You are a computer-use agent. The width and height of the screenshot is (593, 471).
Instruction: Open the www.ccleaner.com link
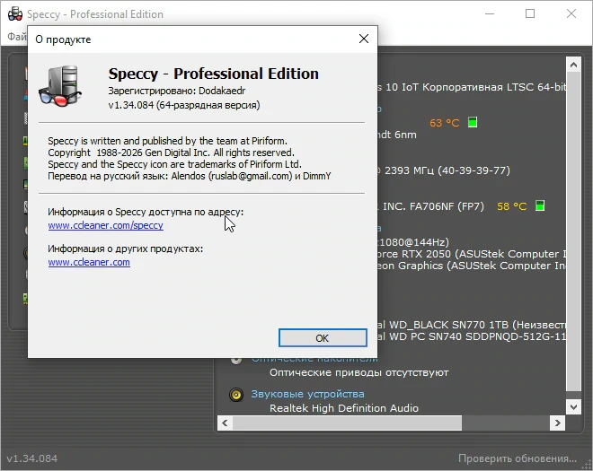(89, 262)
